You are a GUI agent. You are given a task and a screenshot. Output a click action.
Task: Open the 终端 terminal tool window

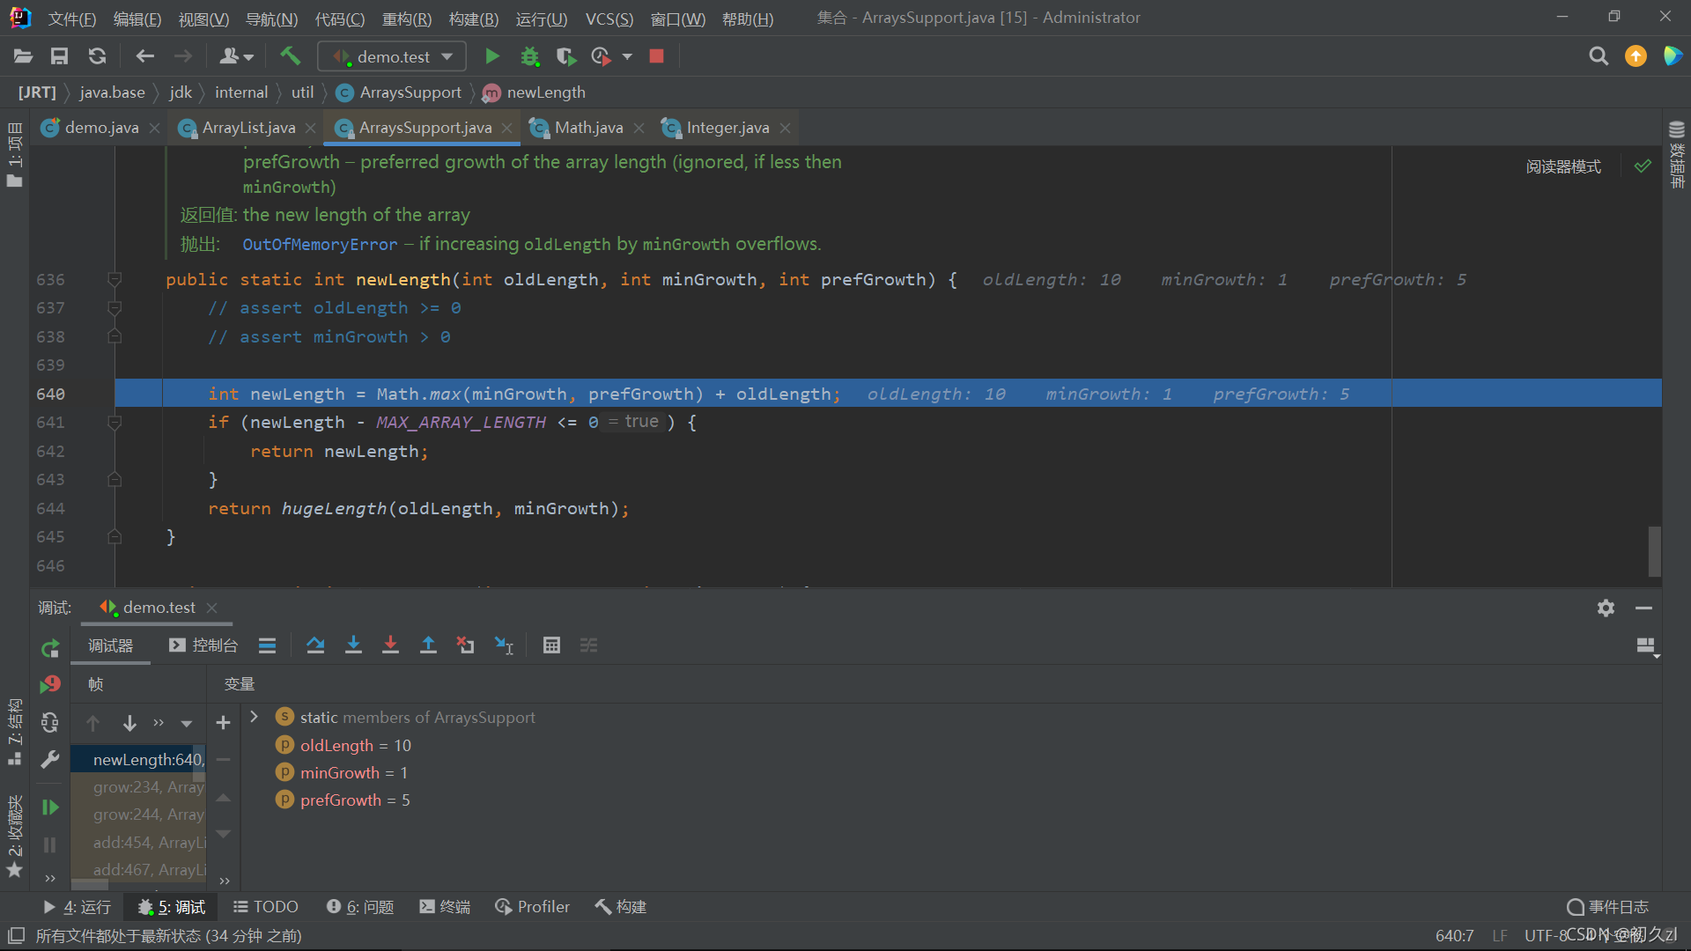pyautogui.click(x=445, y=907)
